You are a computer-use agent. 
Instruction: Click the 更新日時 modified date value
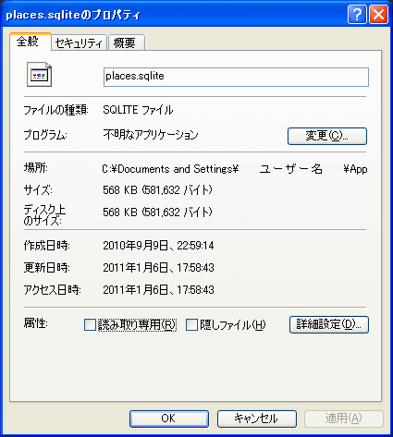tap(158, 268)
